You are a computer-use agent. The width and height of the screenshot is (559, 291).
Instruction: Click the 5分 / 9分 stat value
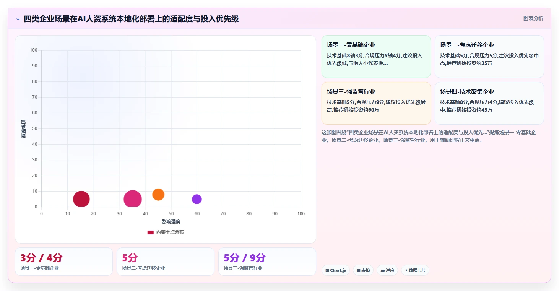245,258
